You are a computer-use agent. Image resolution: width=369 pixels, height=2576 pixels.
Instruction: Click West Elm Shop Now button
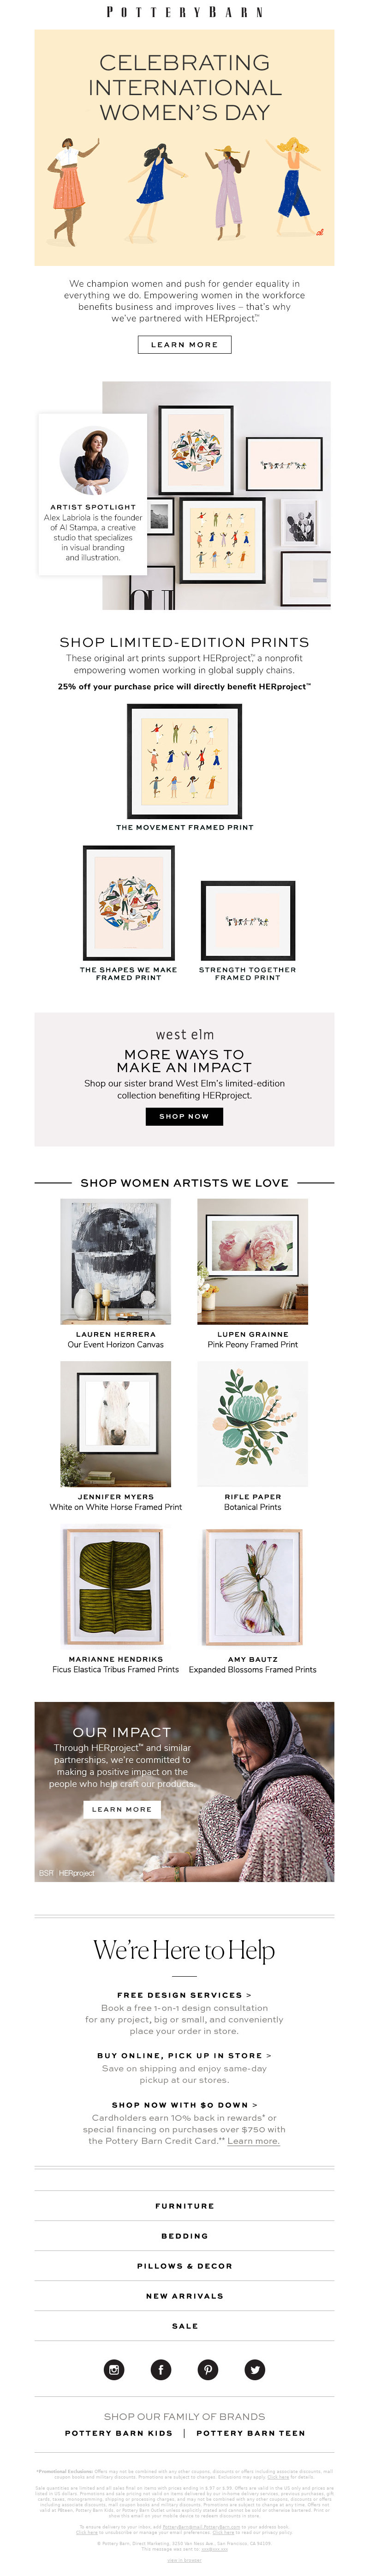tap(184, 1116)
